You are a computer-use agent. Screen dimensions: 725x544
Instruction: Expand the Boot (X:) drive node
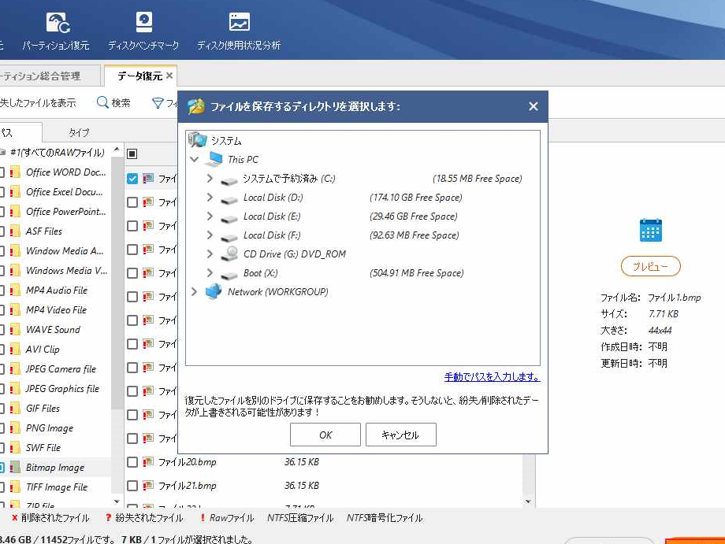tap(210, 273)
